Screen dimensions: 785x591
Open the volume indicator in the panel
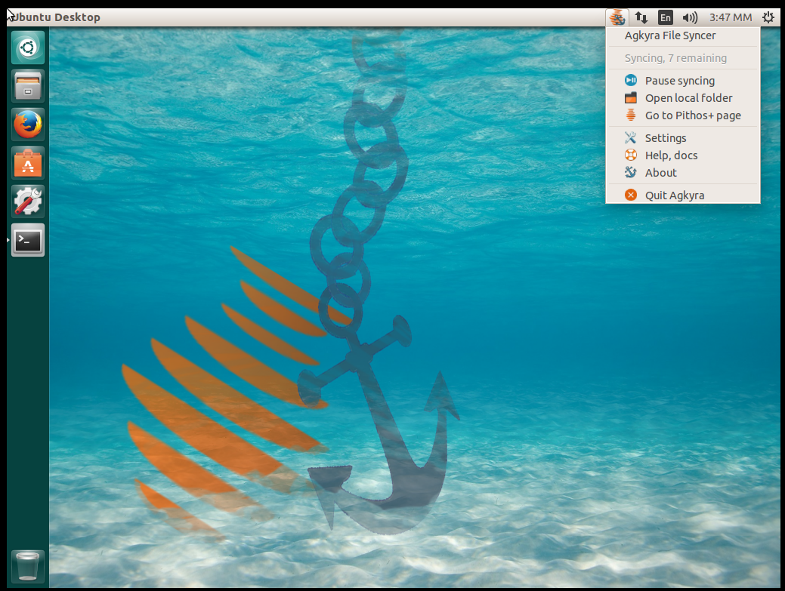tap(690, 17)
